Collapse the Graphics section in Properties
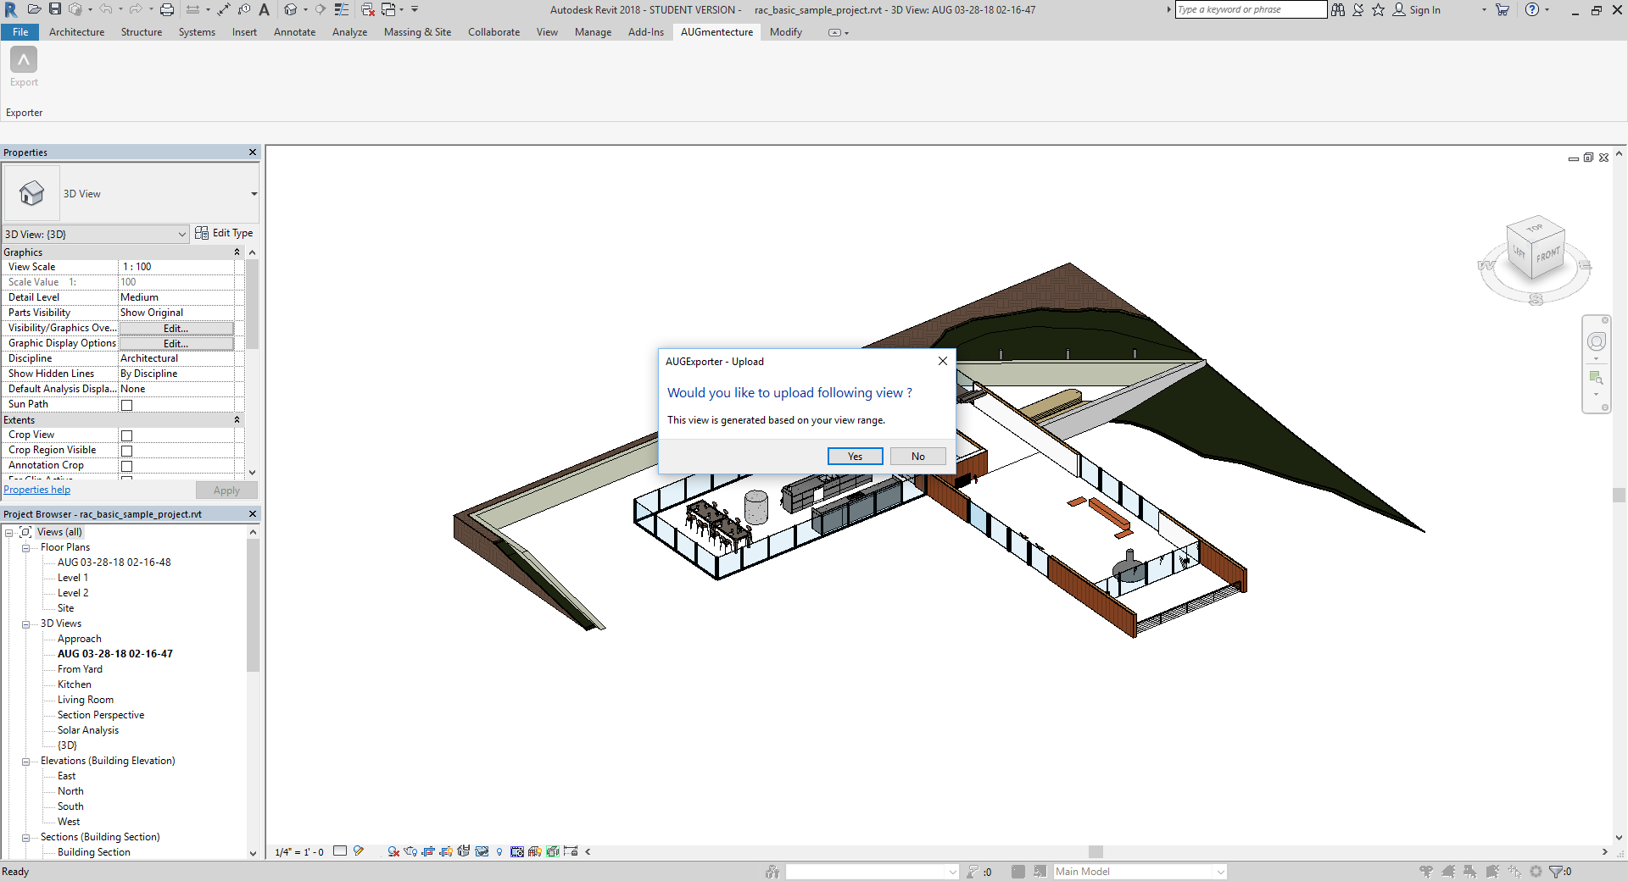Screen dimensions: 1628x881 tap(237, 252)
